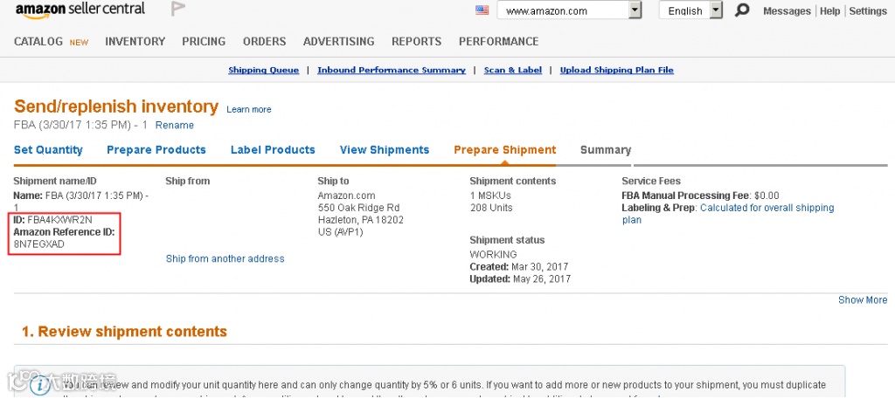Click the US flag marketplace icon

482,10
